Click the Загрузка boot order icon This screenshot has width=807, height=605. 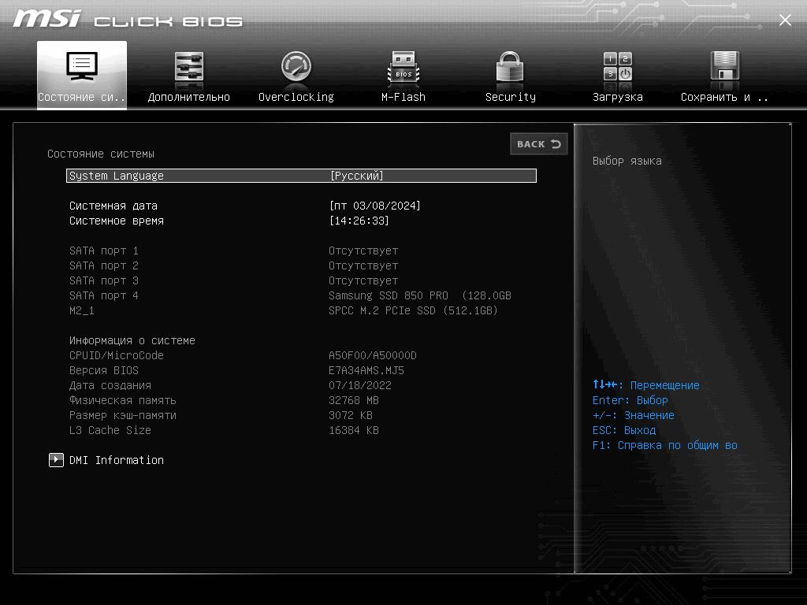(618, 66)
